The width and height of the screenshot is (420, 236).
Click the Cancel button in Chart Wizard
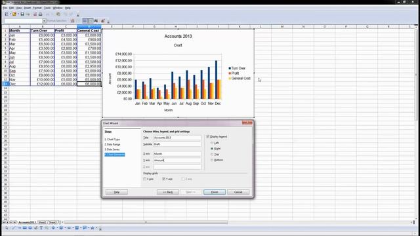tap(238, 192)
